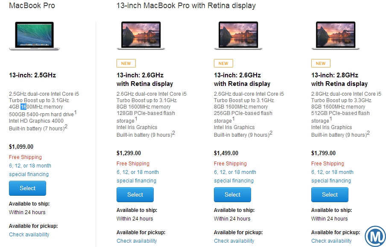Click footnote 1 on the 500GB hard drive spec
The image size is (386, 247).
tap(75, 112)
